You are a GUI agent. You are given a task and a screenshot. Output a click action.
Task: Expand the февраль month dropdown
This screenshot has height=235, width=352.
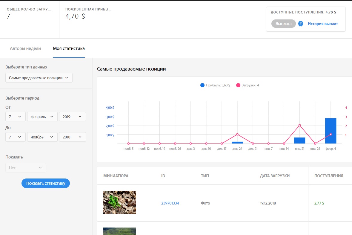tap(42, 117)
